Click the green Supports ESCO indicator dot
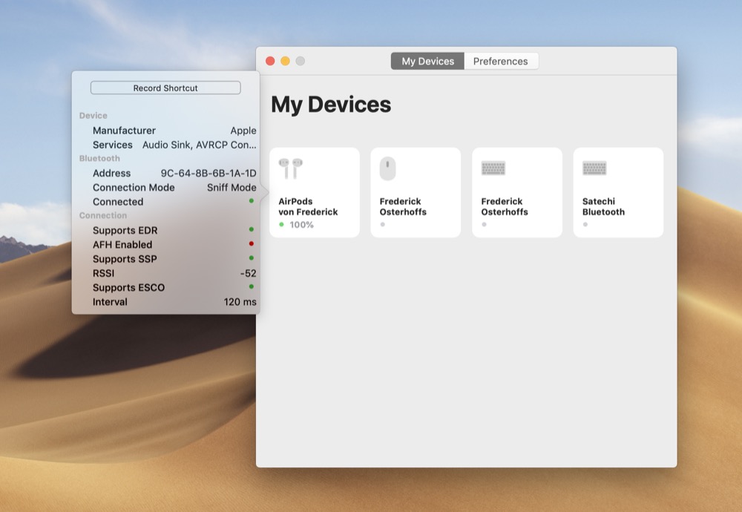Screen dimensions: 742x512 [252, 286]
